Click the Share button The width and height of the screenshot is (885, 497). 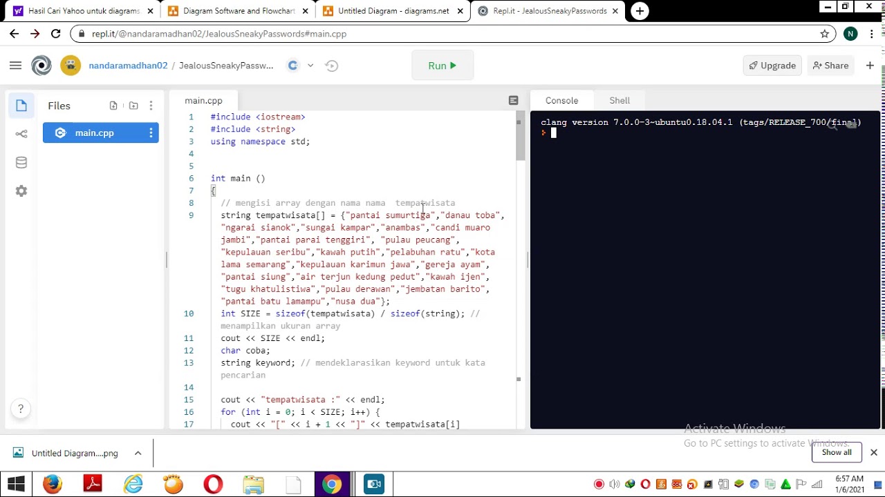tap(830, 66)
